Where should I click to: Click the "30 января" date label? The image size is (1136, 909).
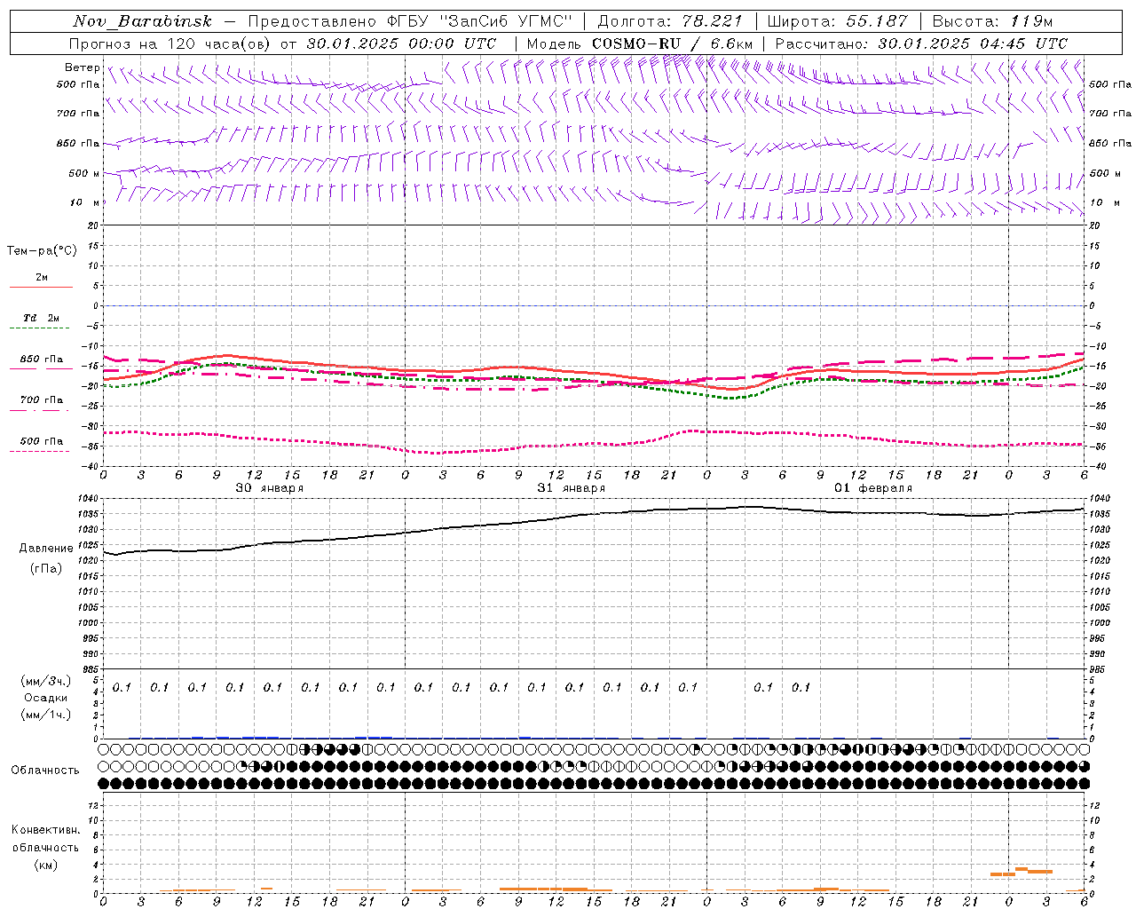point(269,488)
